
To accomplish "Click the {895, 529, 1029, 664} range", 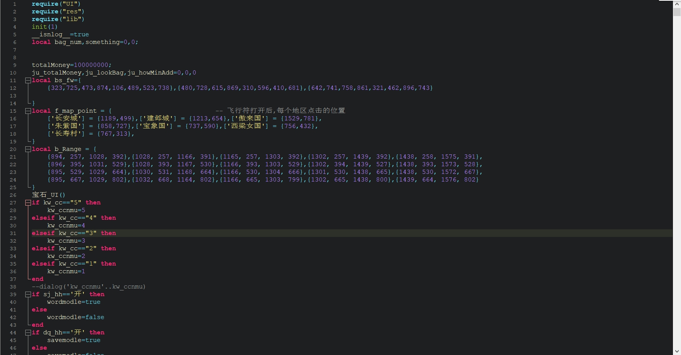I will 87,172.
